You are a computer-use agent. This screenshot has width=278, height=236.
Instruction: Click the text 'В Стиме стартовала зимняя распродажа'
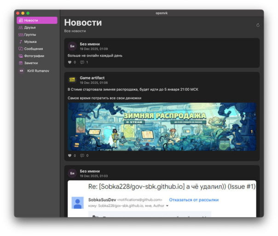click(103, 89)
